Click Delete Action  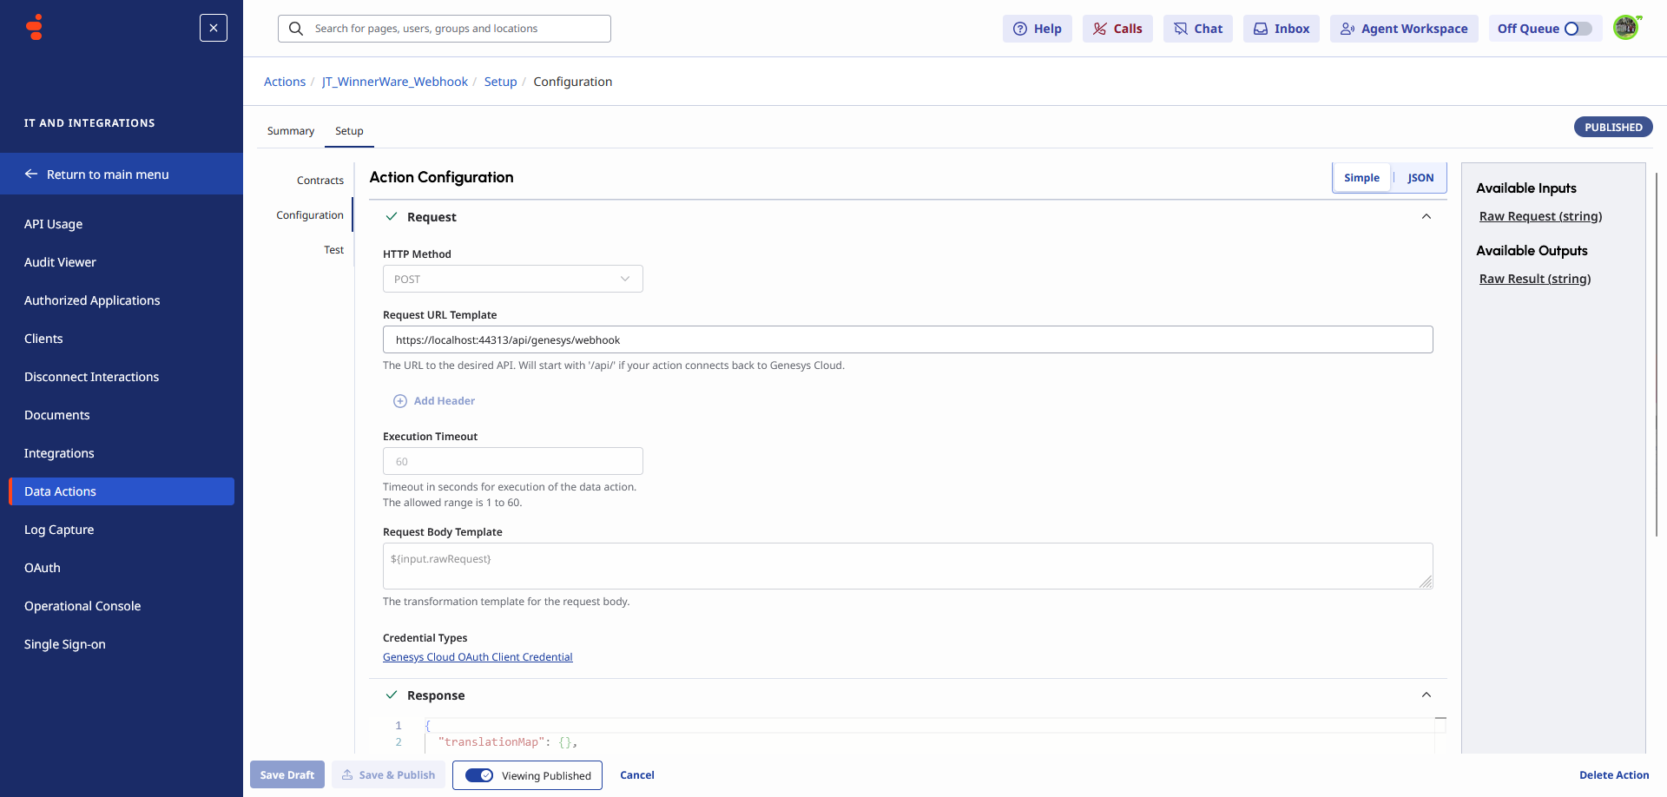[x=1614, y=774]
